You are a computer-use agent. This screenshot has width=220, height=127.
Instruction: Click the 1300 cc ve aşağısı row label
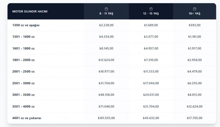click(26, 25)
